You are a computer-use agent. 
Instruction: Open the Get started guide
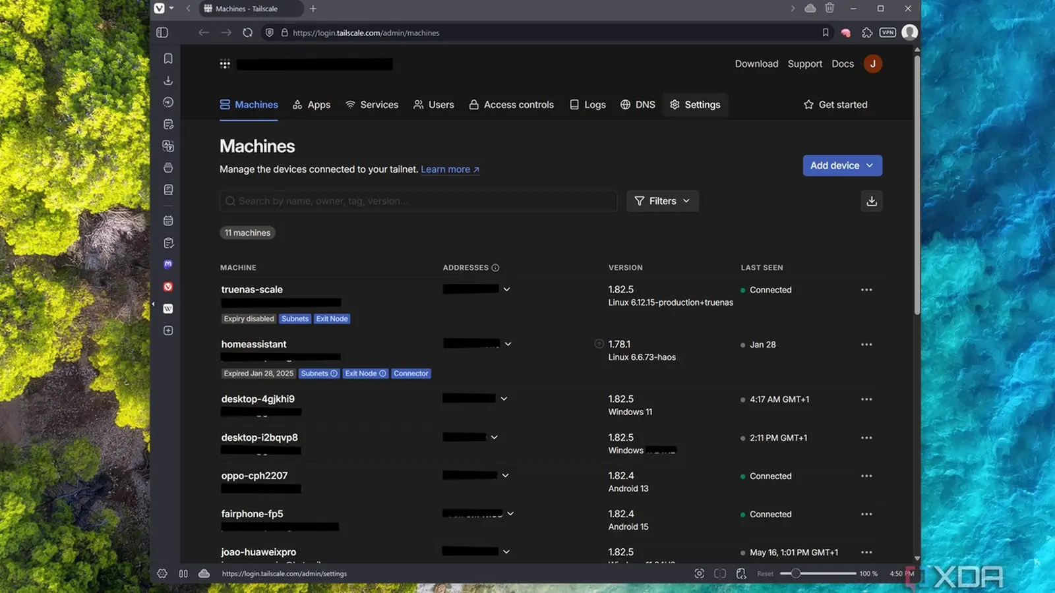(x=835, y=105)
